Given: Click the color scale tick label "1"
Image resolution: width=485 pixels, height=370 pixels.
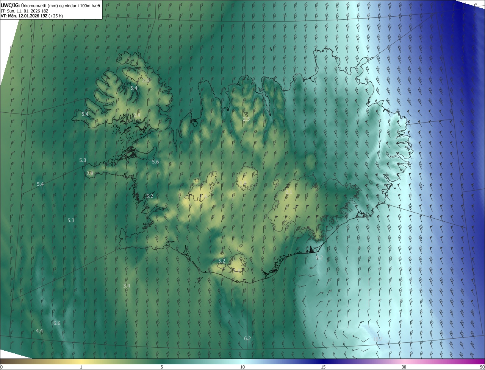Looking at the screenshot, I should tap(81, 367).
